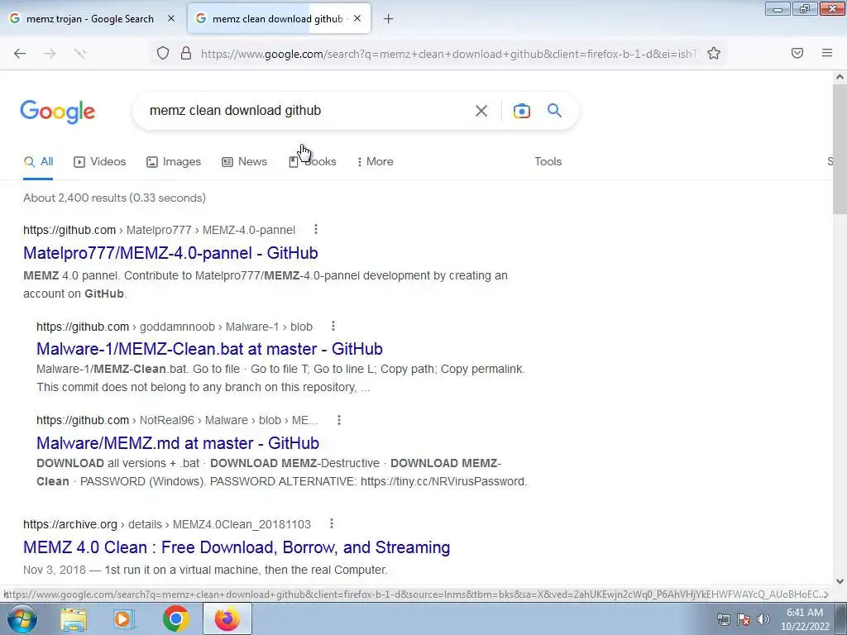Search by image using the camera icon
Screen dimensions: 847x635
pyautogui.click(x=521, y=111)
